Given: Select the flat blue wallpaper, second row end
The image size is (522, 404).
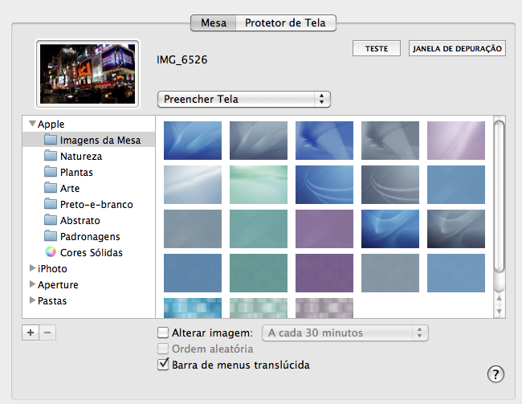Looking at the screenshot, I should [x=456, y=185].
